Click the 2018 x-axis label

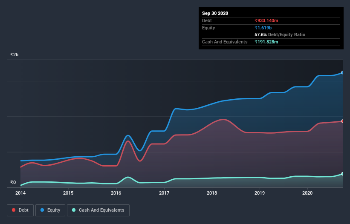212,193
